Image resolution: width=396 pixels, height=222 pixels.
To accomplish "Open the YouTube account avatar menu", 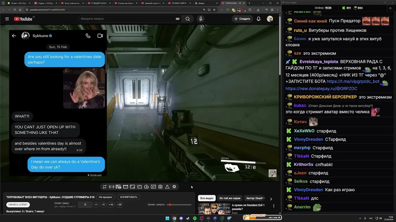I will point(270,19).
